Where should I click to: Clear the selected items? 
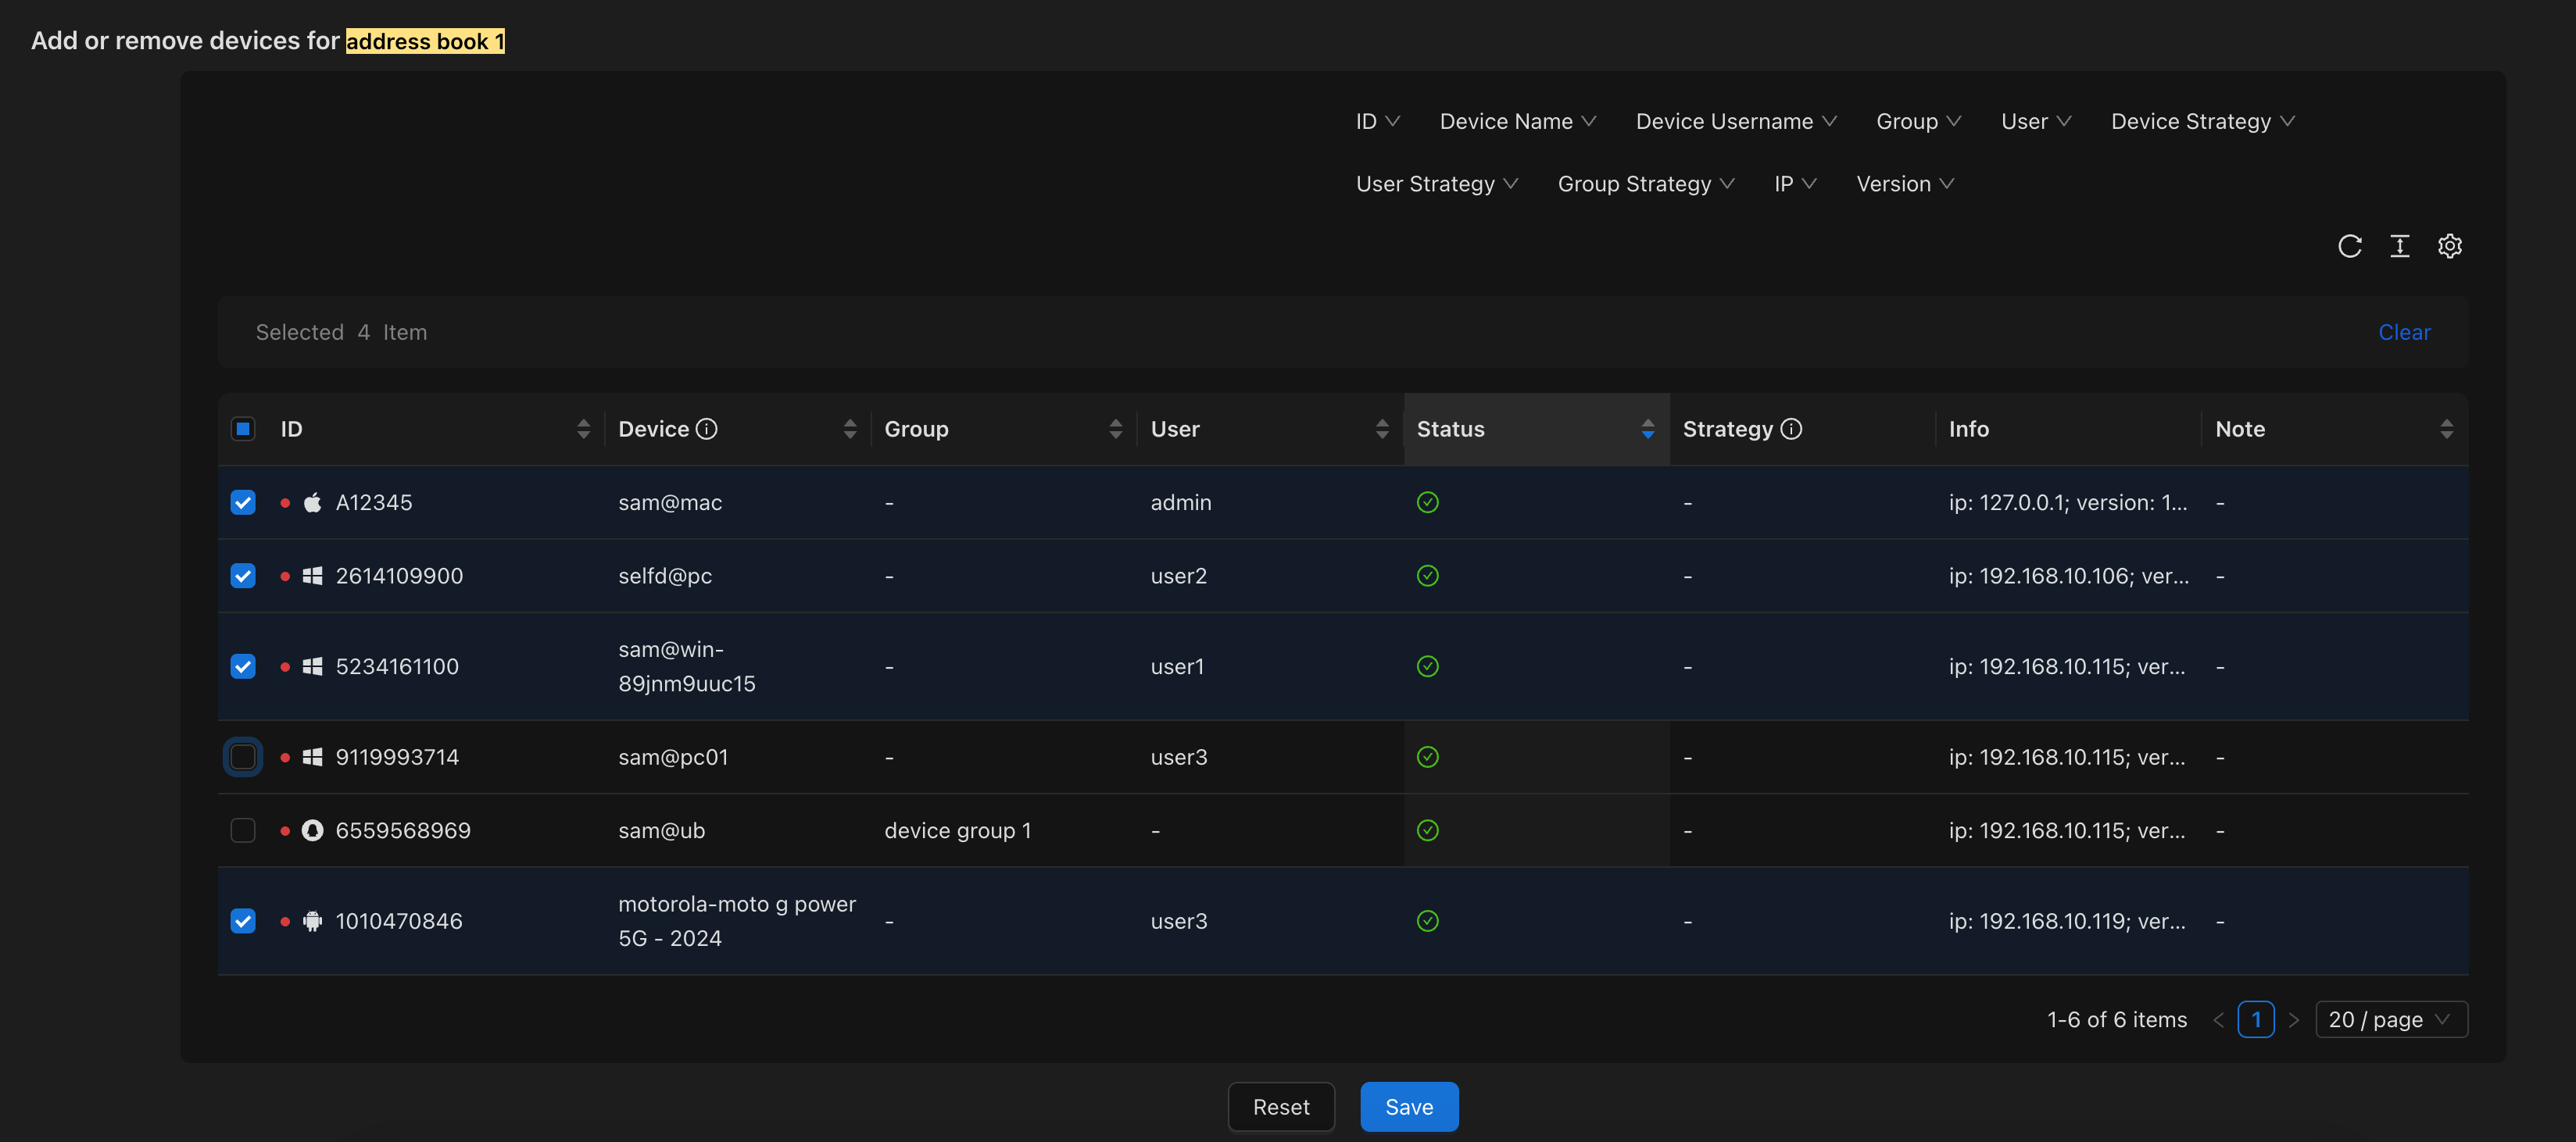(2404, 332)
